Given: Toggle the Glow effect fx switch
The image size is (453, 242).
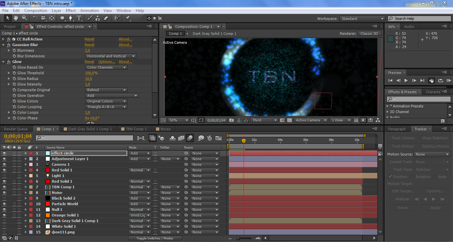Looking at the screenshot, I should pos(9,62).
